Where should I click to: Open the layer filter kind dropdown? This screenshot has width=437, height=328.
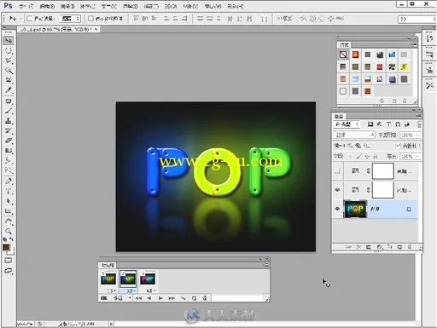pos(347,124)
